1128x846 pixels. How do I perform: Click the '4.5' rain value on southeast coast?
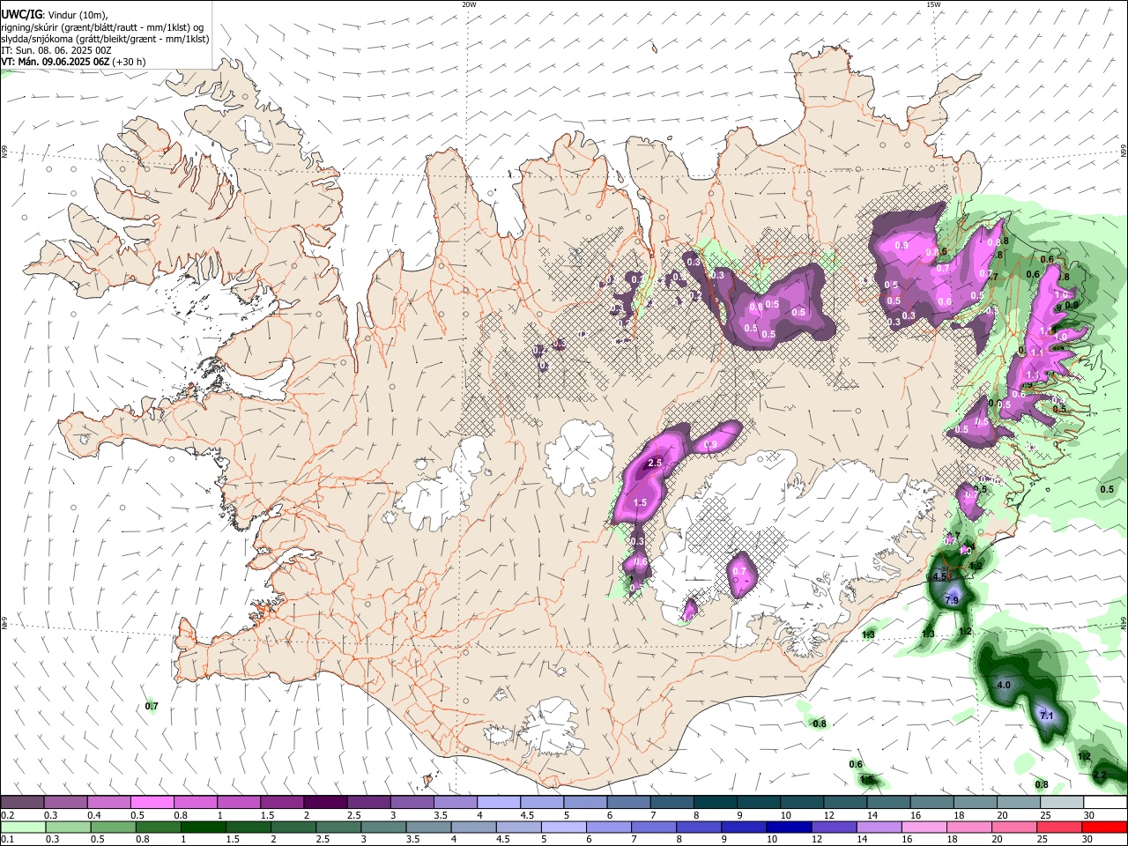coord(939,576)
